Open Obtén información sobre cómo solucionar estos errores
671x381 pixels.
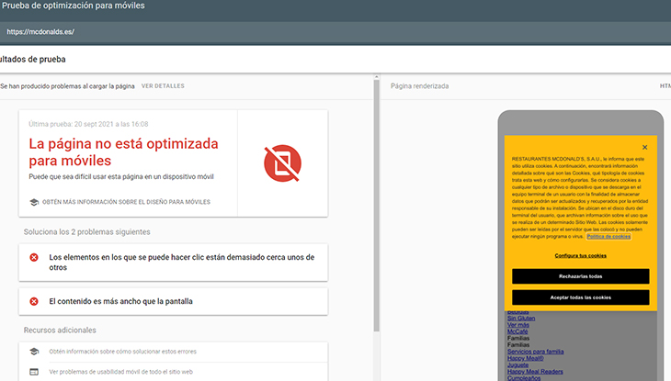click(123, 352)
